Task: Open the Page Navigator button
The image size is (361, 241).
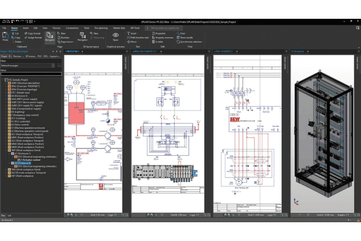Action: point(50,37)
